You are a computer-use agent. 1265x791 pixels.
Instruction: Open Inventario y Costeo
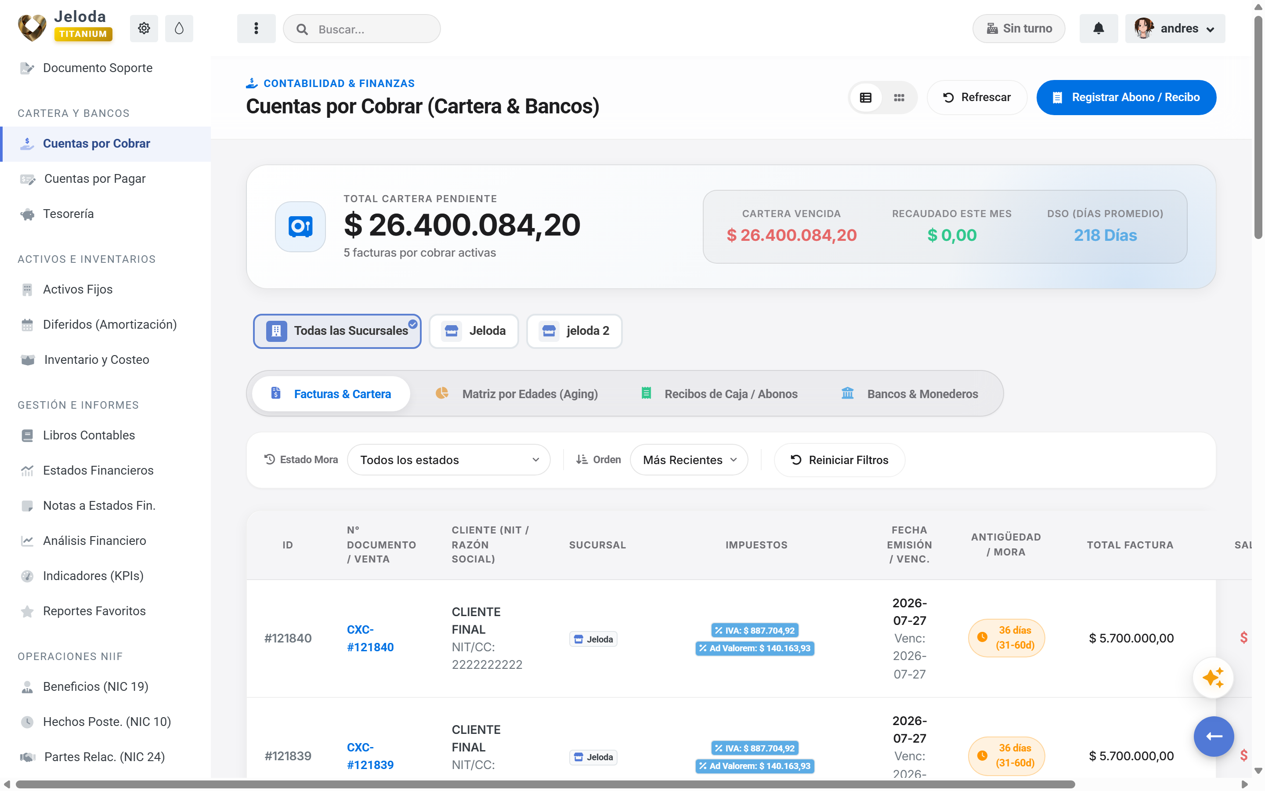(105, 359)
